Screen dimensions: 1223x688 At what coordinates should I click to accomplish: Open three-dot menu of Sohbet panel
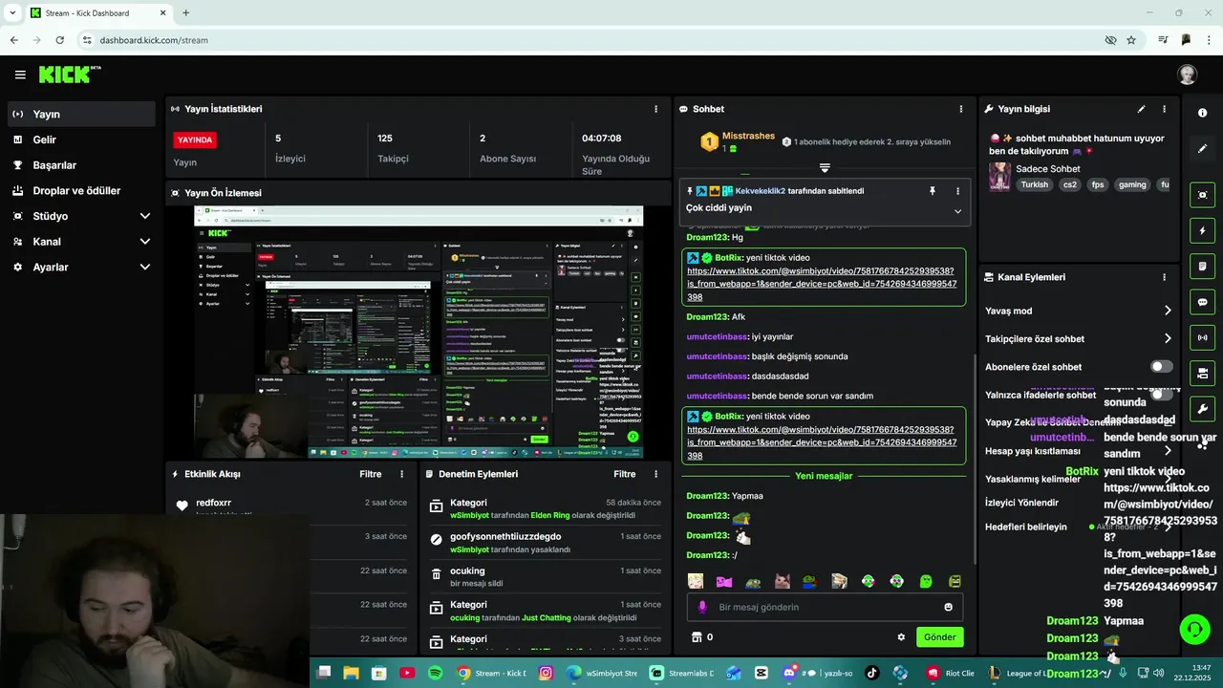tap(961, 109)
